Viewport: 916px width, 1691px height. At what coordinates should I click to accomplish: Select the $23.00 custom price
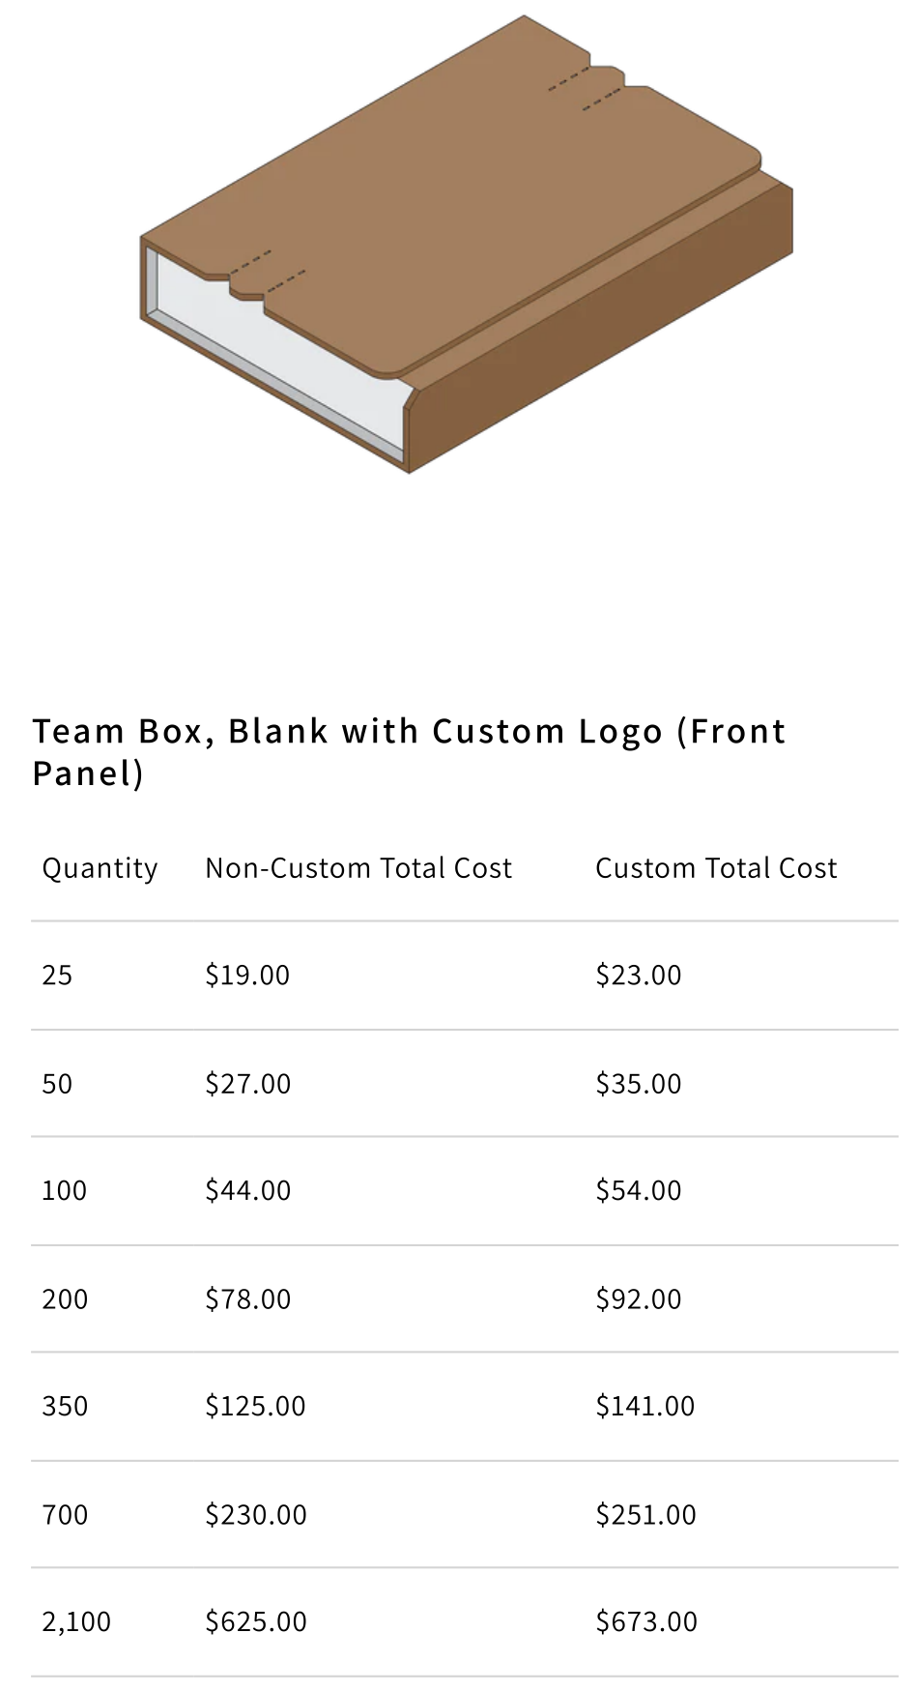(639, 975)
